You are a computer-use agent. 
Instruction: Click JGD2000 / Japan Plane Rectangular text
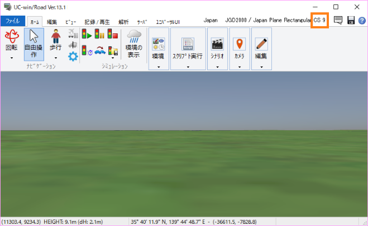pos(268,21)
